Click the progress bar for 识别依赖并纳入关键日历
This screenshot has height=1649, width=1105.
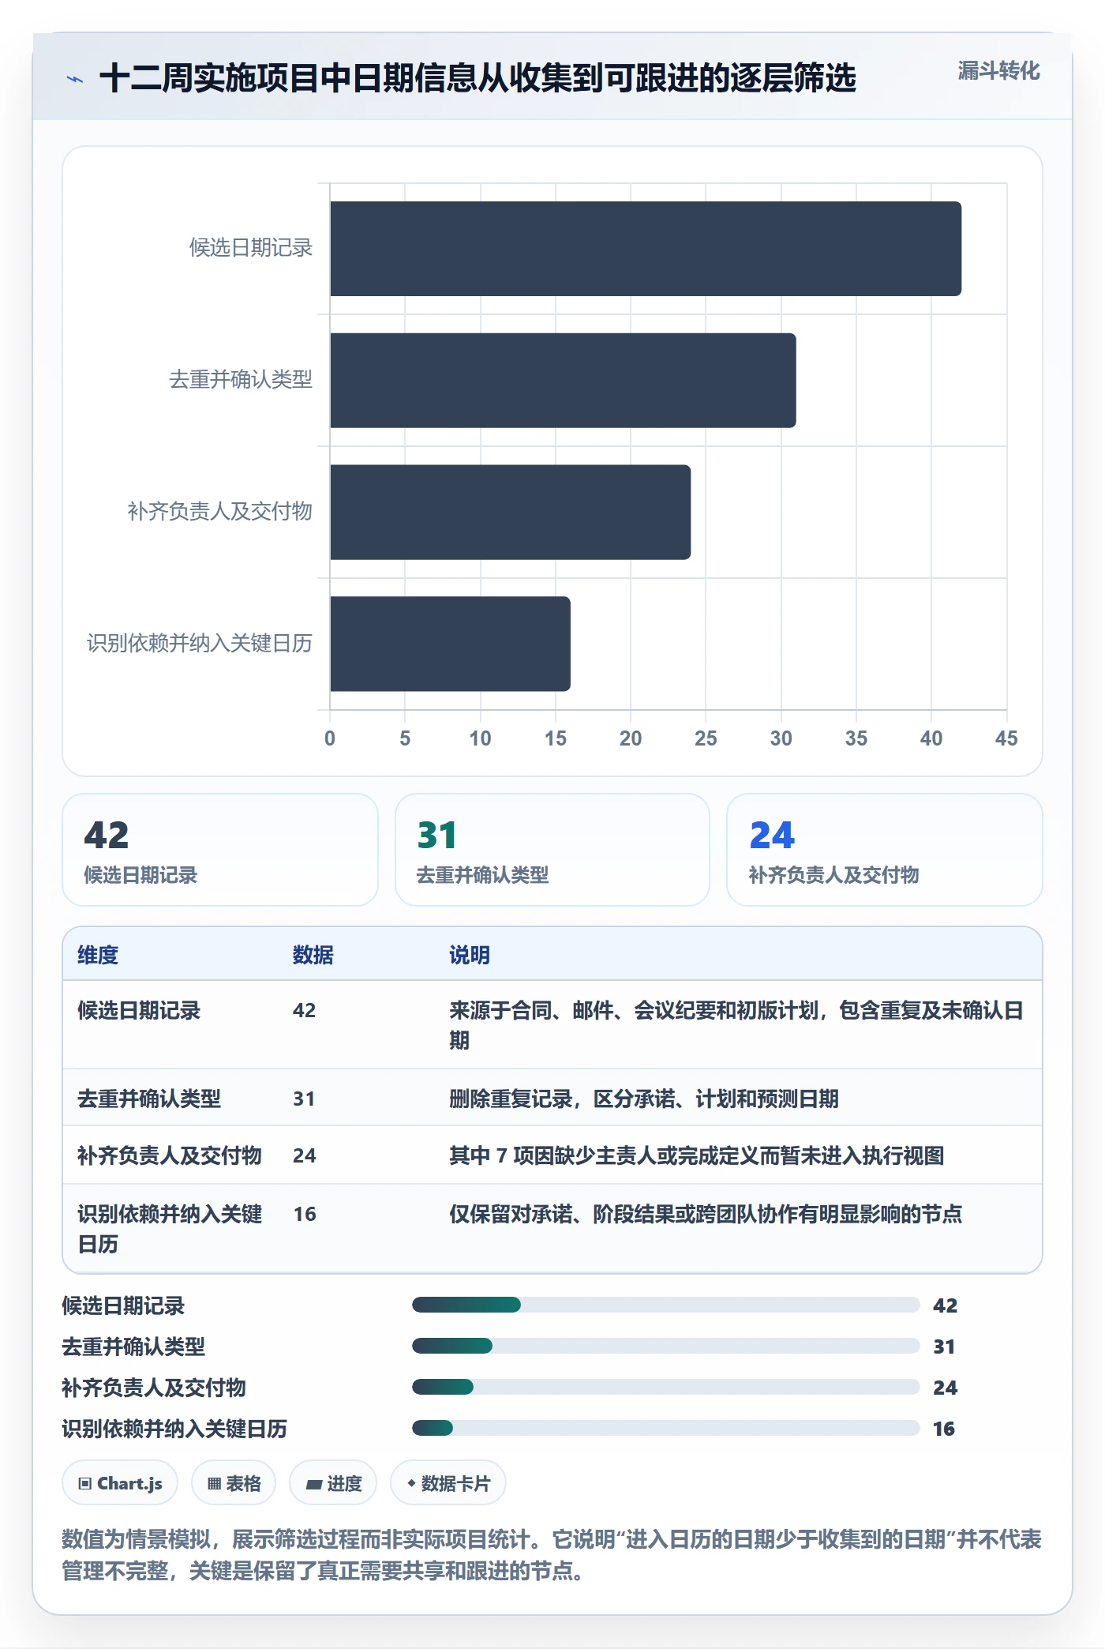click(x=666, y=1428)
